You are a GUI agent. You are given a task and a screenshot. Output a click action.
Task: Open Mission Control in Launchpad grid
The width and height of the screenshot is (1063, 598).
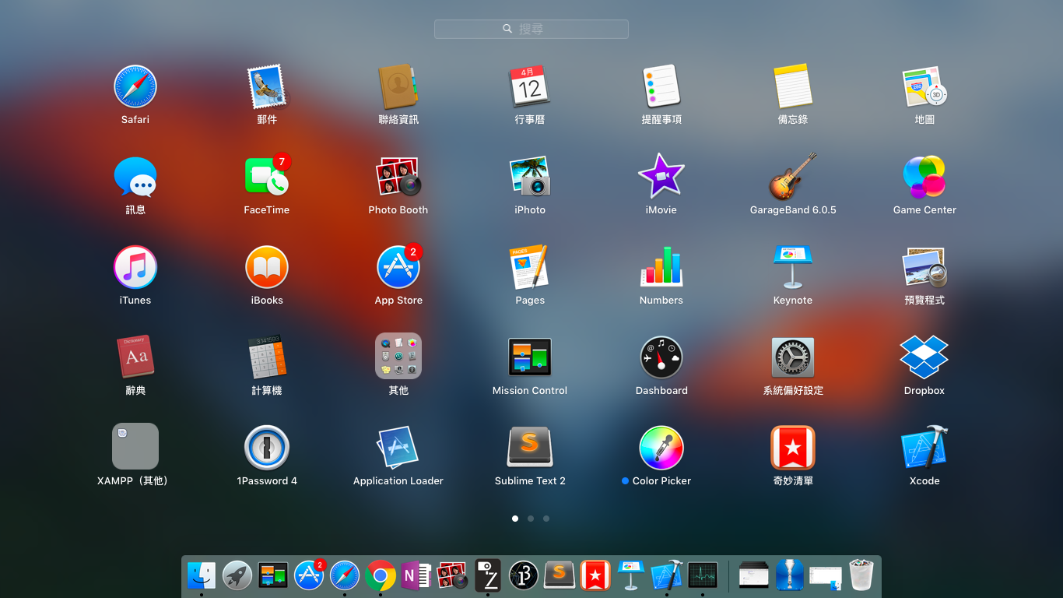pyautogui.click(x=530, y=357)
